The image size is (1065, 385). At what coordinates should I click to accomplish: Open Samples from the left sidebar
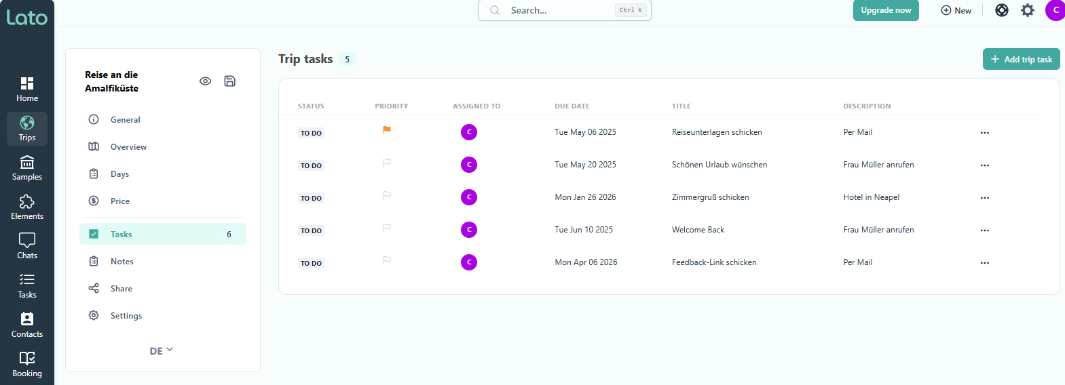pos(27,168)
